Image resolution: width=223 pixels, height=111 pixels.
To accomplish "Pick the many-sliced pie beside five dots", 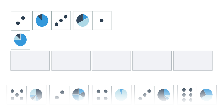I will [x=36, y=95].
